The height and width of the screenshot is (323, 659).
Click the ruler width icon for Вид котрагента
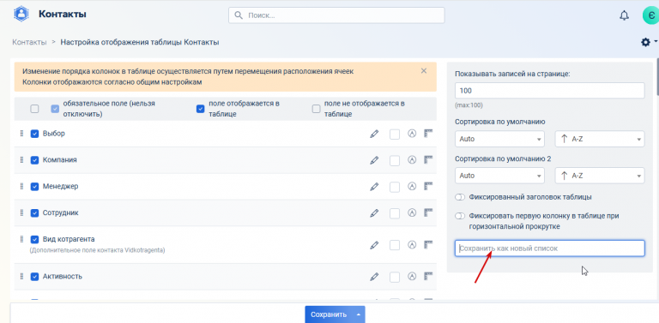pos(428,244)
